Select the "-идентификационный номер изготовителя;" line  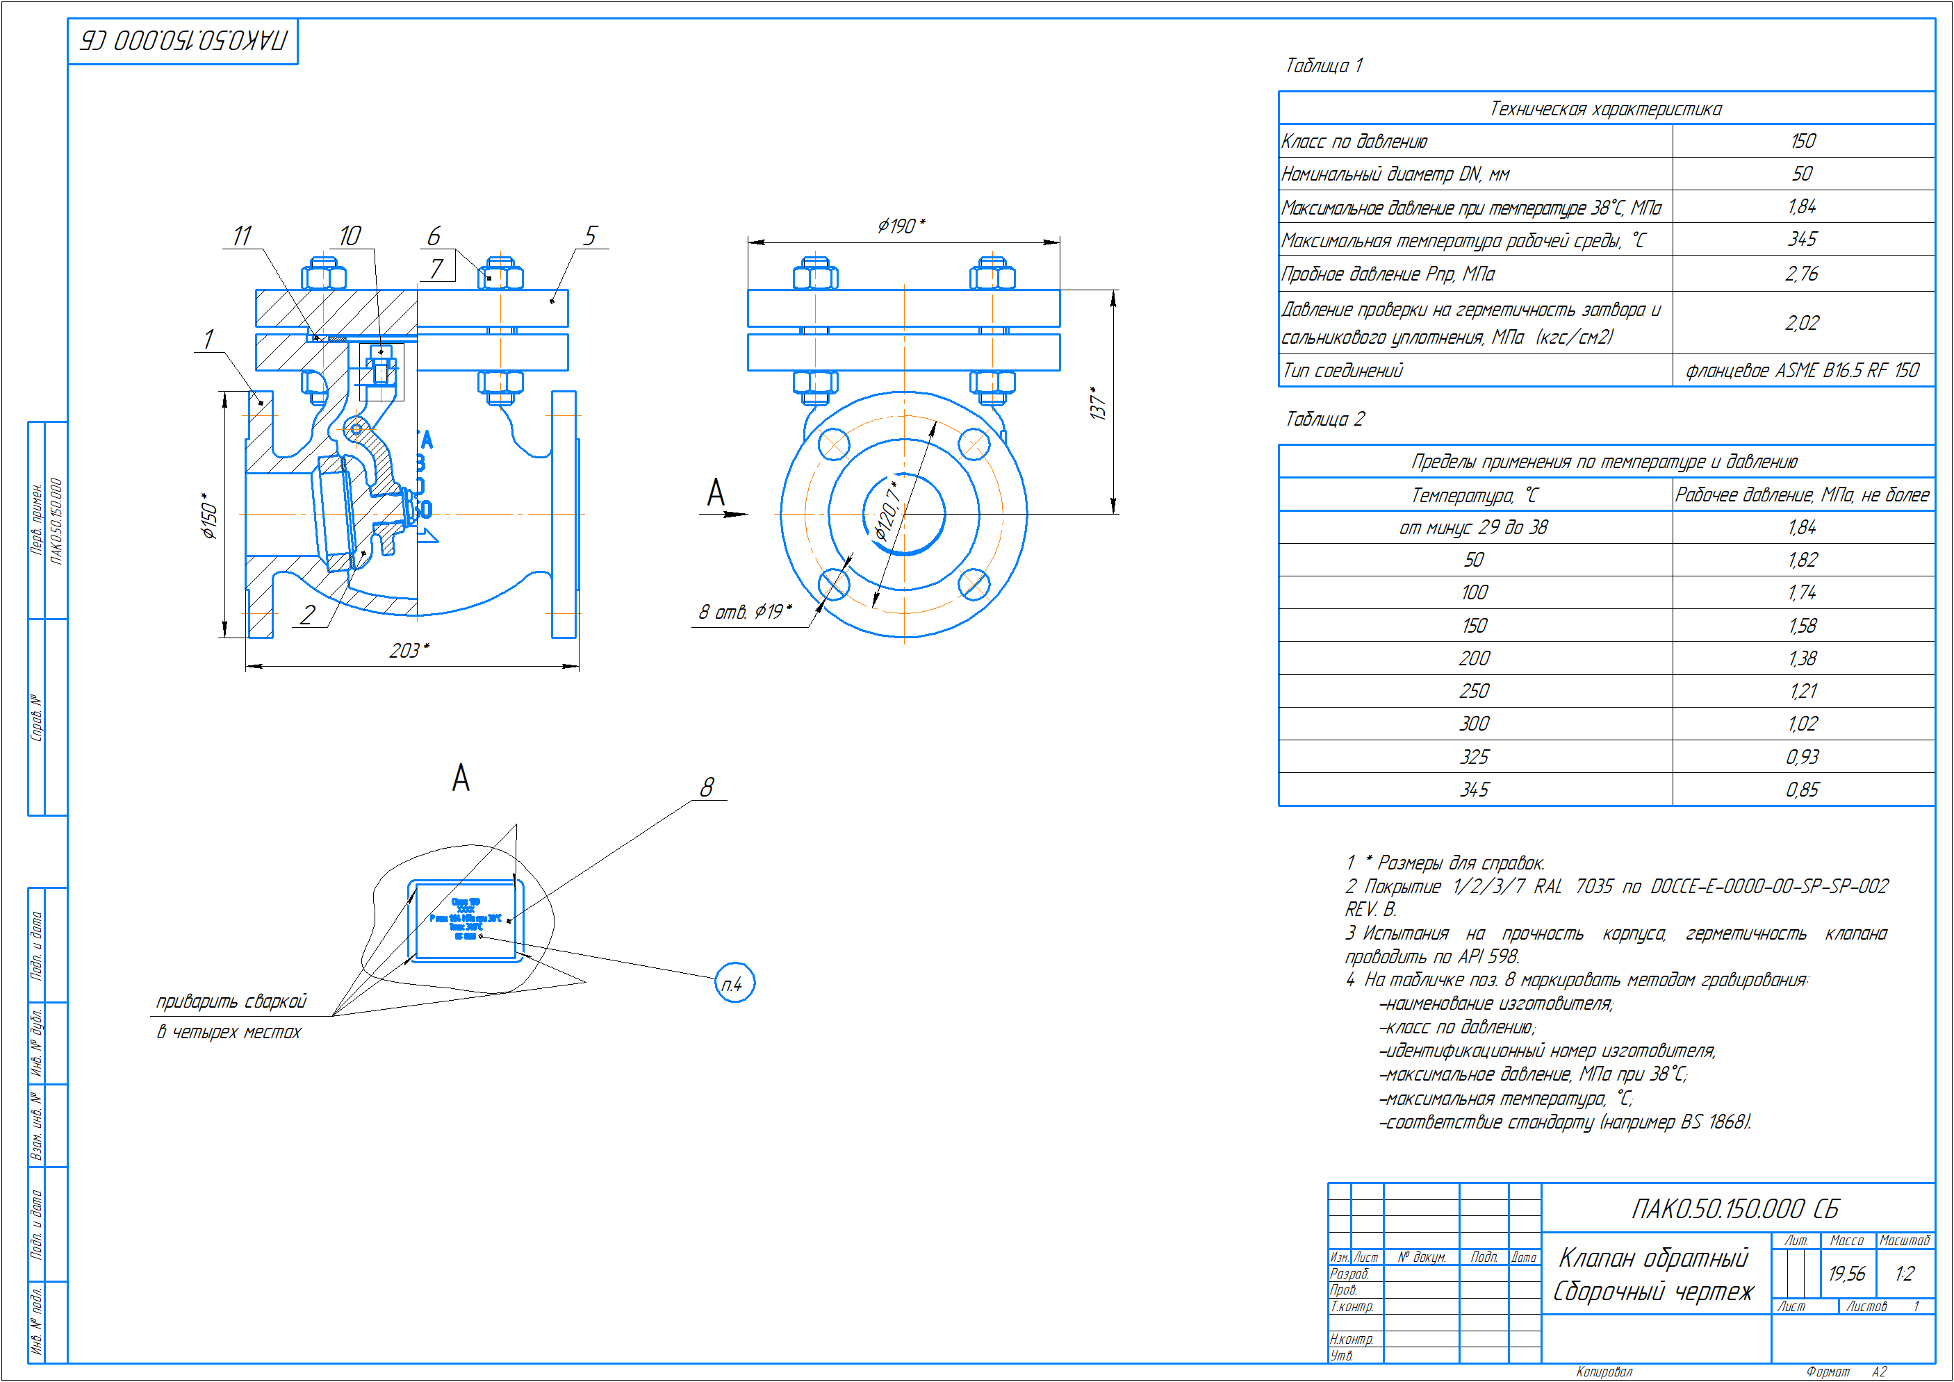pyautogui.click(x=1547, y=1052)
